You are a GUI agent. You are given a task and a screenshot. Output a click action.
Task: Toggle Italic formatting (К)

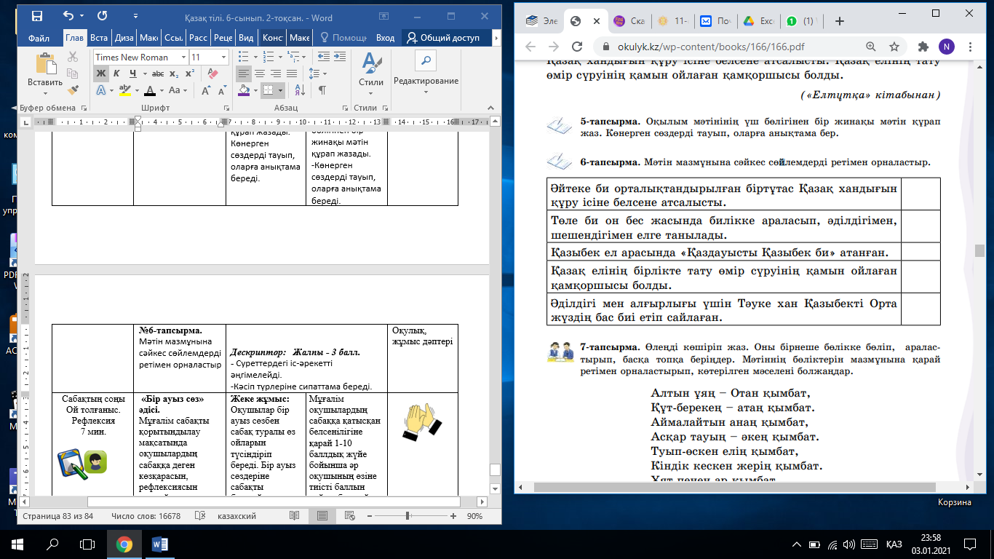116,74
